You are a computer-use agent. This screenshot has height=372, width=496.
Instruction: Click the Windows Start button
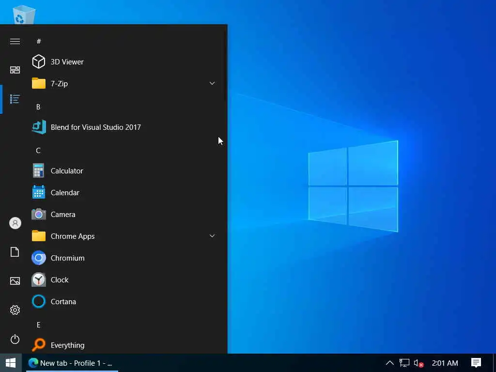[11, 363]
